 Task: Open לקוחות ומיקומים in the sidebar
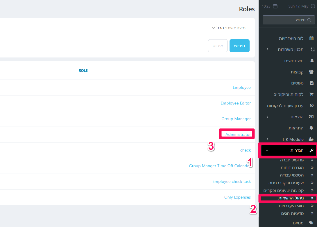[x=288, y=94]
